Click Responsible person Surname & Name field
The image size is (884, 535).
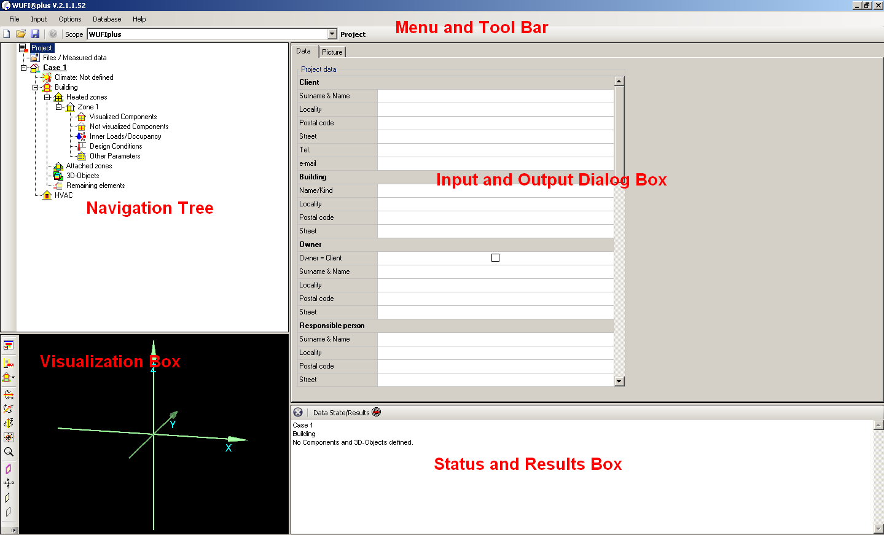495,339
